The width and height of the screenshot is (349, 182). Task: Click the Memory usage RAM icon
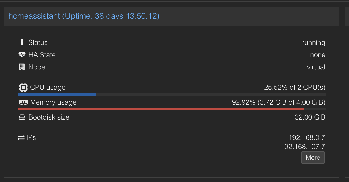[23, 102]
